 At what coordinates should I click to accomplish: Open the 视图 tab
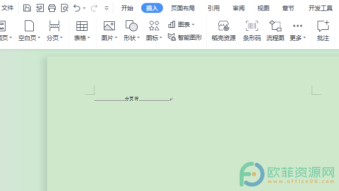coord(263,8)
